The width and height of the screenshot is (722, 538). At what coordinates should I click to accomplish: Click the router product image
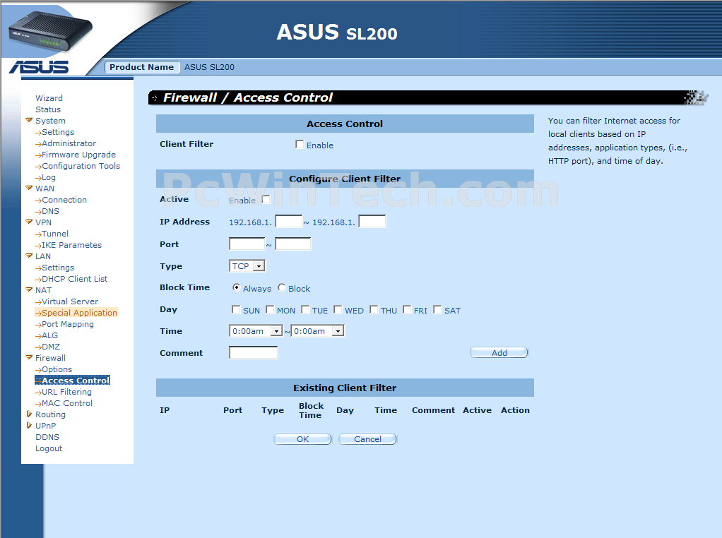tap(50, 32)
